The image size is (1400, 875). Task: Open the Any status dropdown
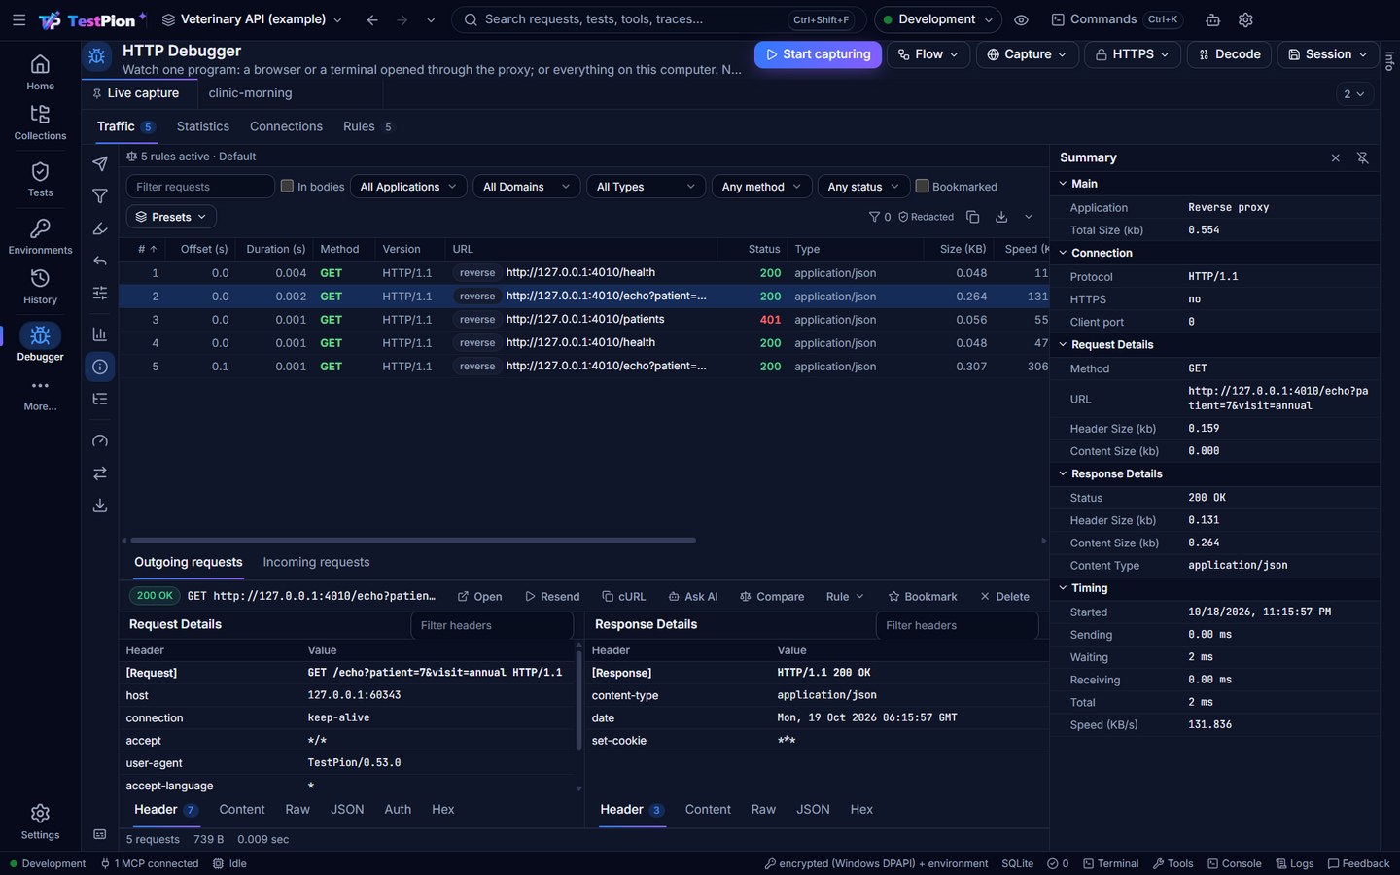click(x=863, y=187)
